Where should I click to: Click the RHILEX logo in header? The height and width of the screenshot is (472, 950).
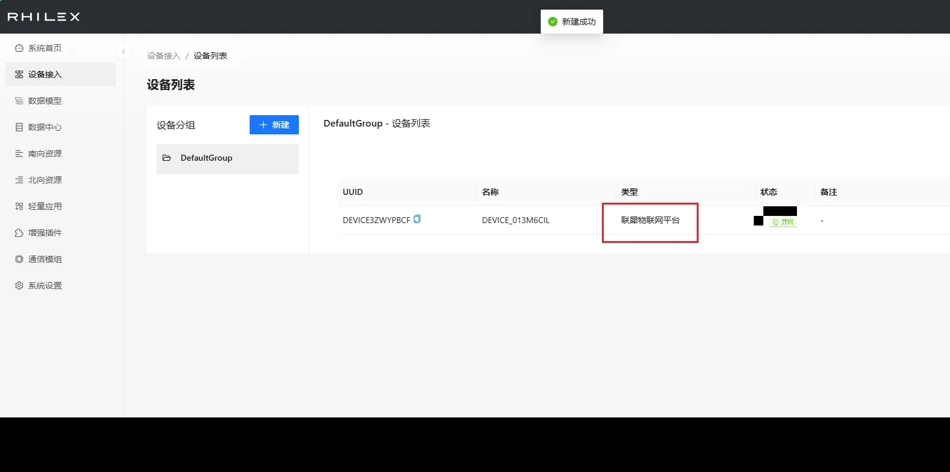click(43, 17)
